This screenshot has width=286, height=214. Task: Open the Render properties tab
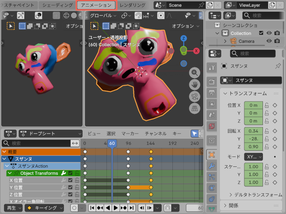tap(212, 82)
